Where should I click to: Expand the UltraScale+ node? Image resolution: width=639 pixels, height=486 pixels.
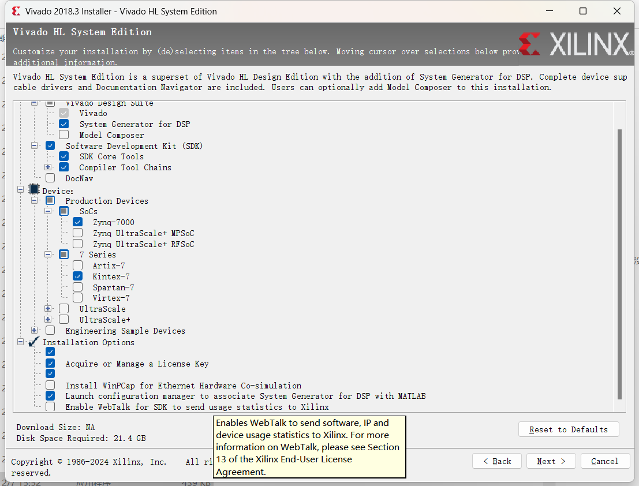(48, 319)
